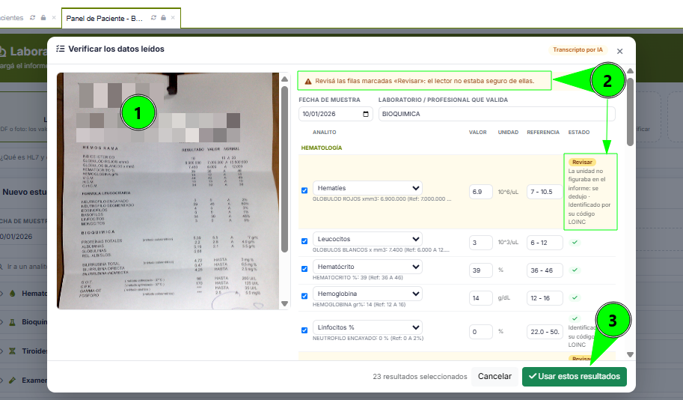Click the up arrow of the results scrollbar
Image resolution: width=683 pixels, height=400 pixels.
point(630,70)
